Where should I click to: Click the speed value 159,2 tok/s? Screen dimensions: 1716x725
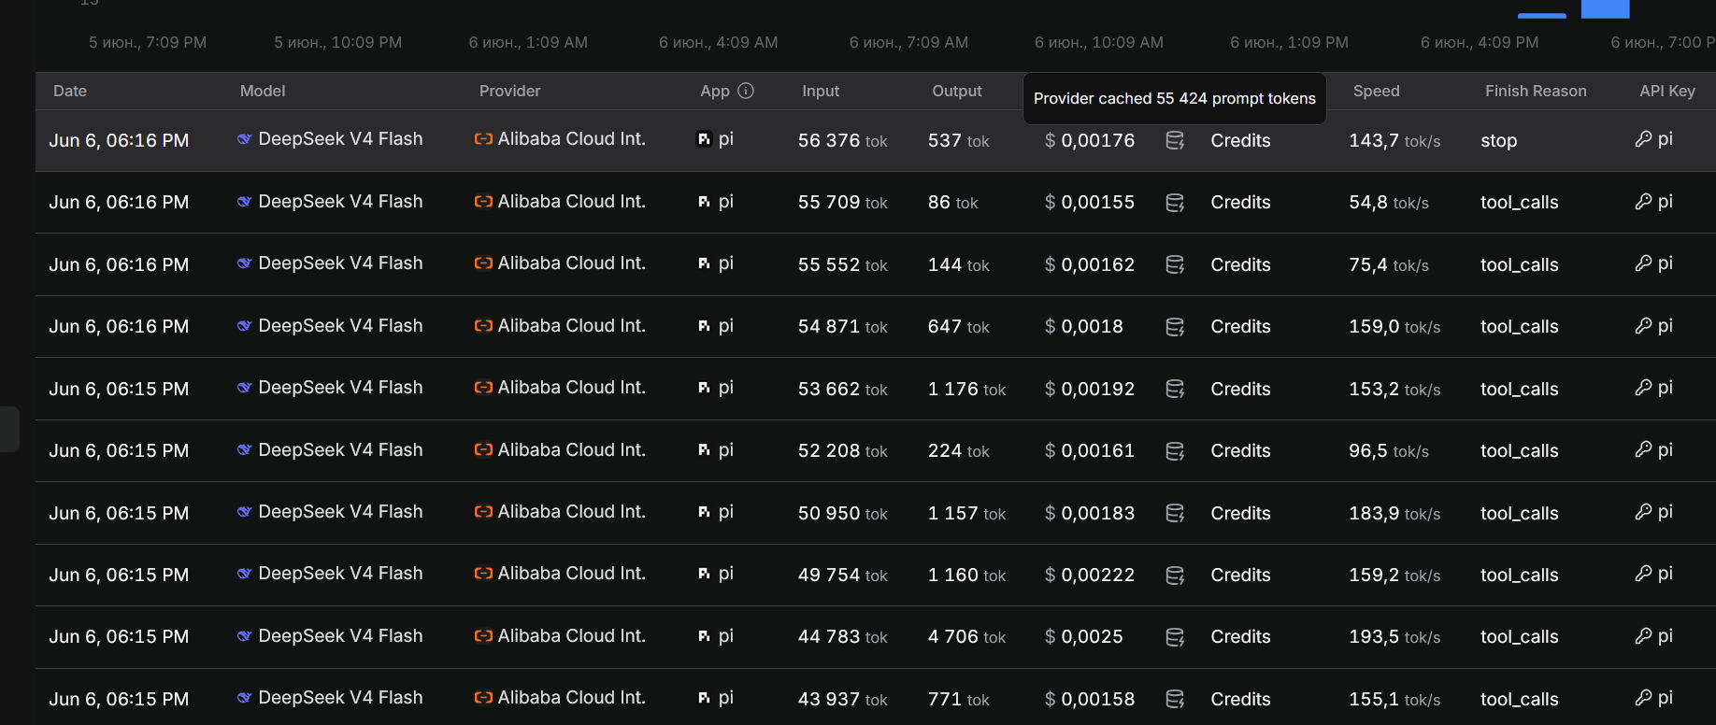[x=1394, y=575]
